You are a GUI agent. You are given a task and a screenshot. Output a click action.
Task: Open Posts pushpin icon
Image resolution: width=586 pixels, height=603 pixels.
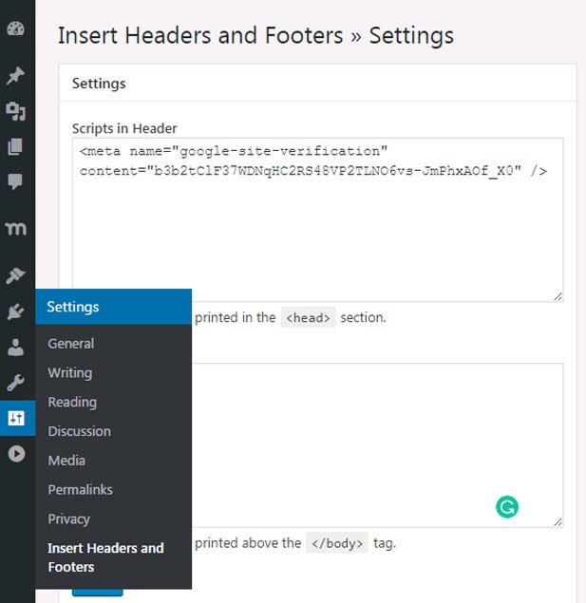pos(16,75)
